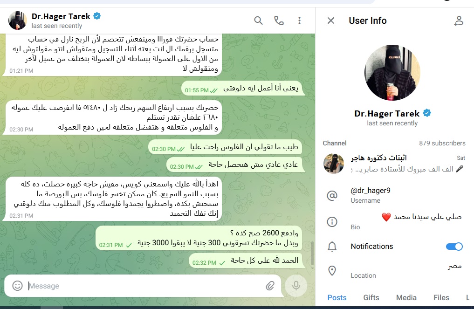The height and width of the screenshot is (309, 474).
Task: Open the emoji picker in message box
Action: click(x=18, y=286)
